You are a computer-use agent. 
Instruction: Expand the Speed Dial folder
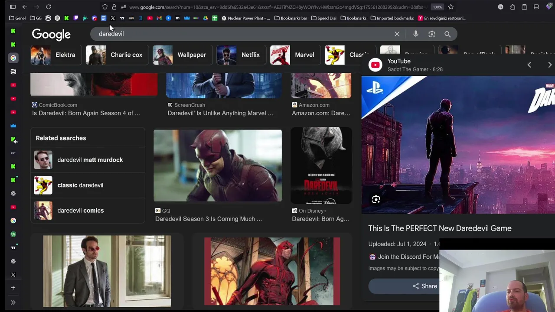323,18
